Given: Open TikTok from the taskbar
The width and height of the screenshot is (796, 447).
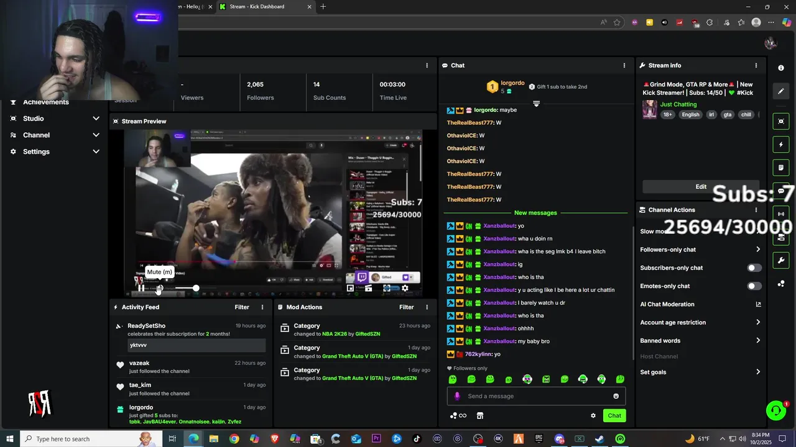Looking at the screenshot, I should 417,439.
